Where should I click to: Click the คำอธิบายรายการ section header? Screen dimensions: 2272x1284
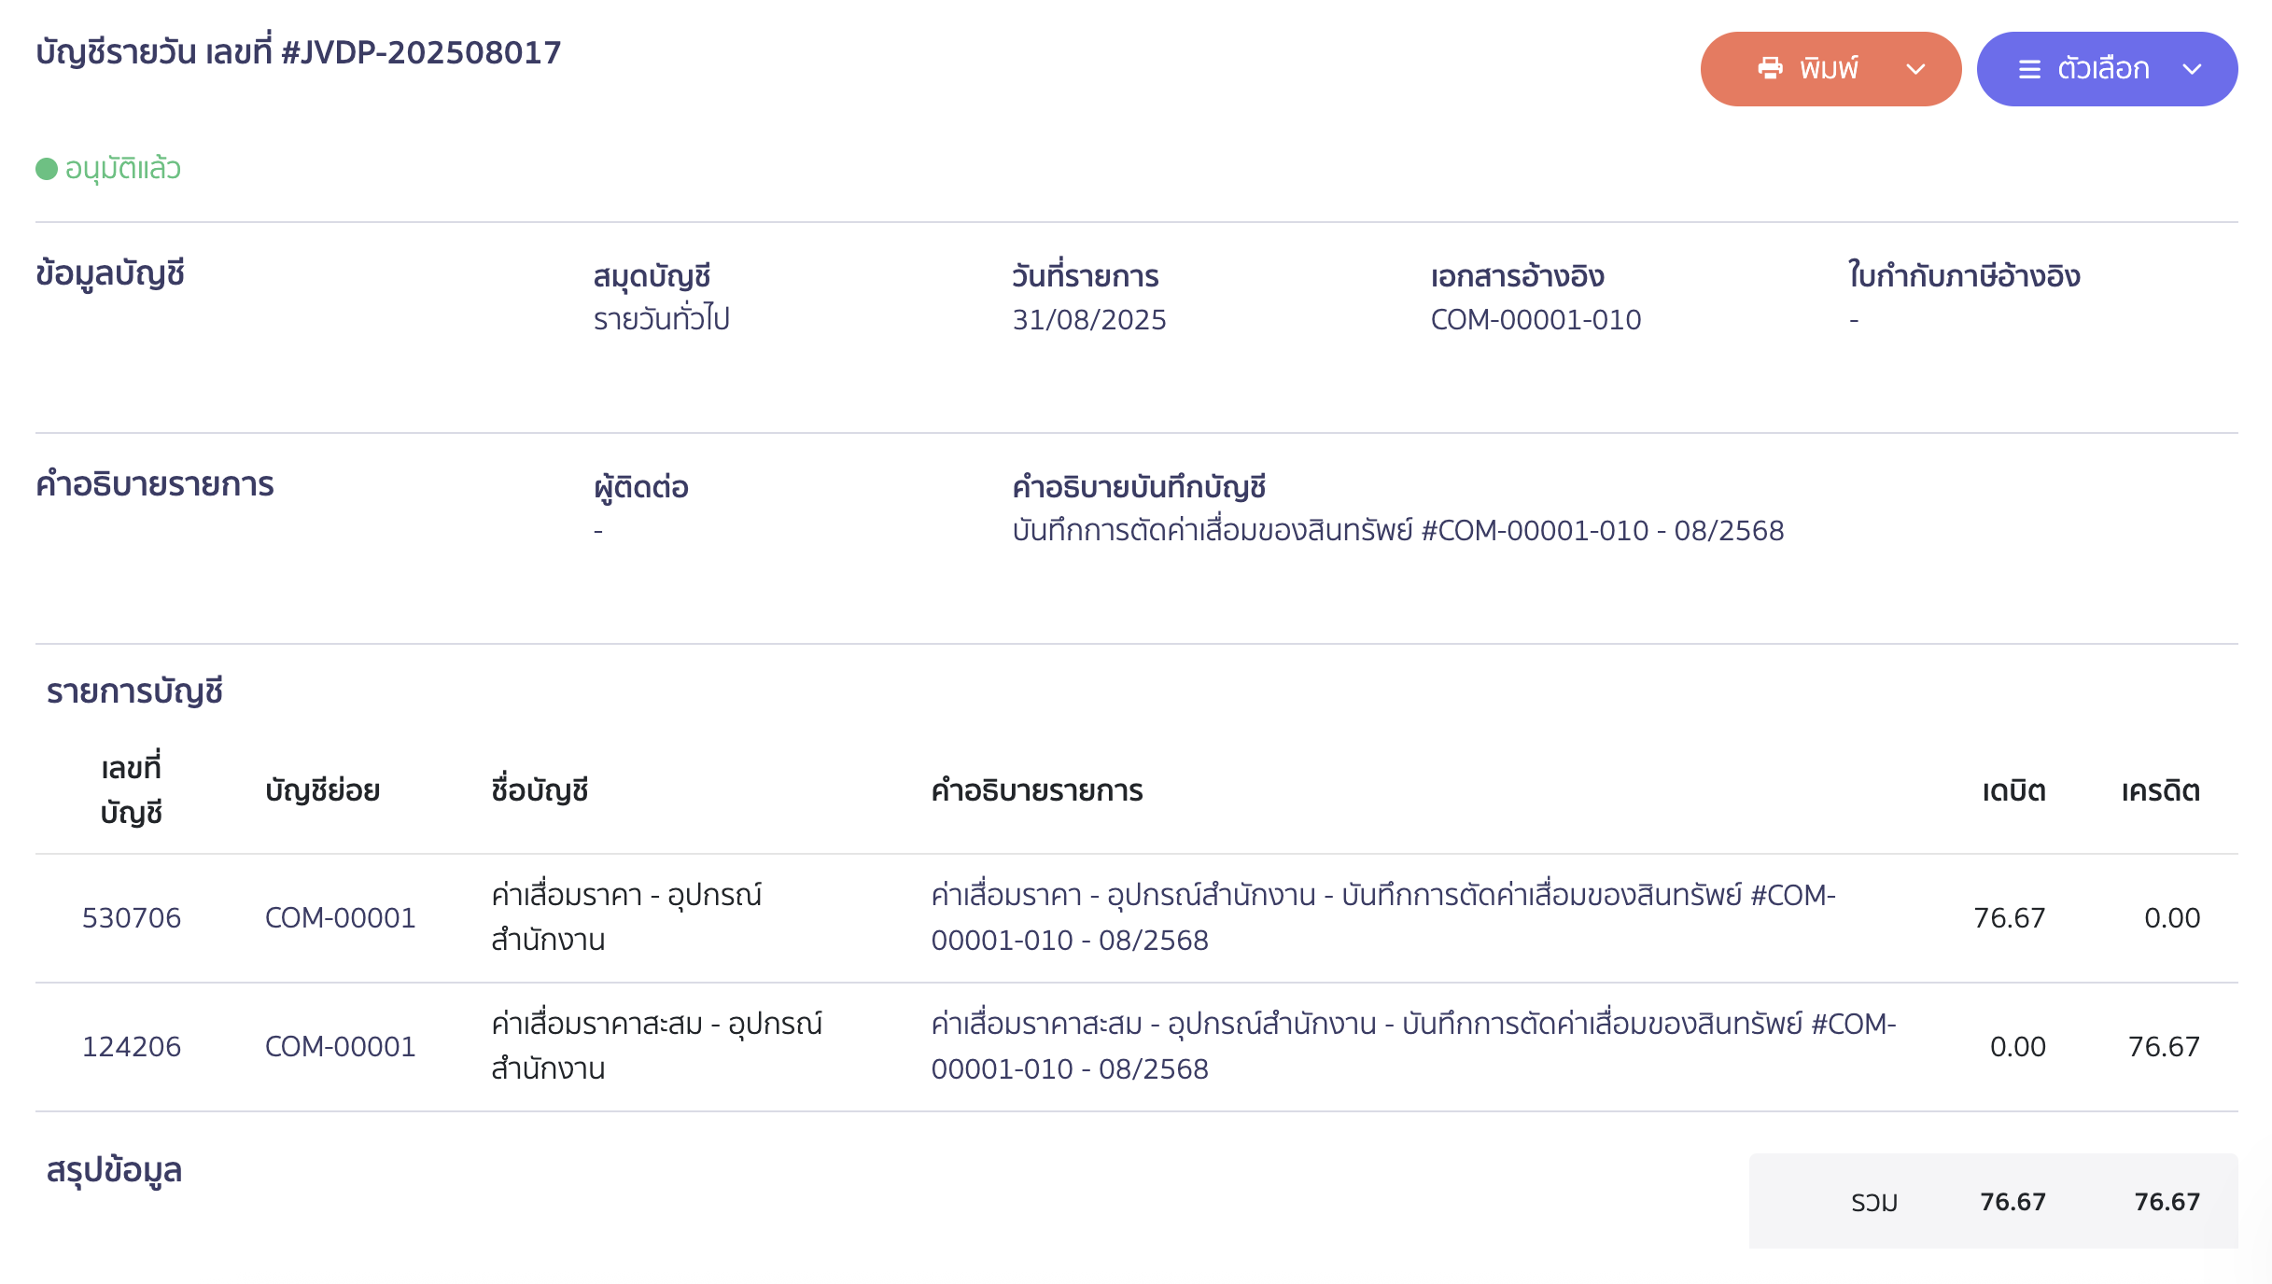(155, 483)
